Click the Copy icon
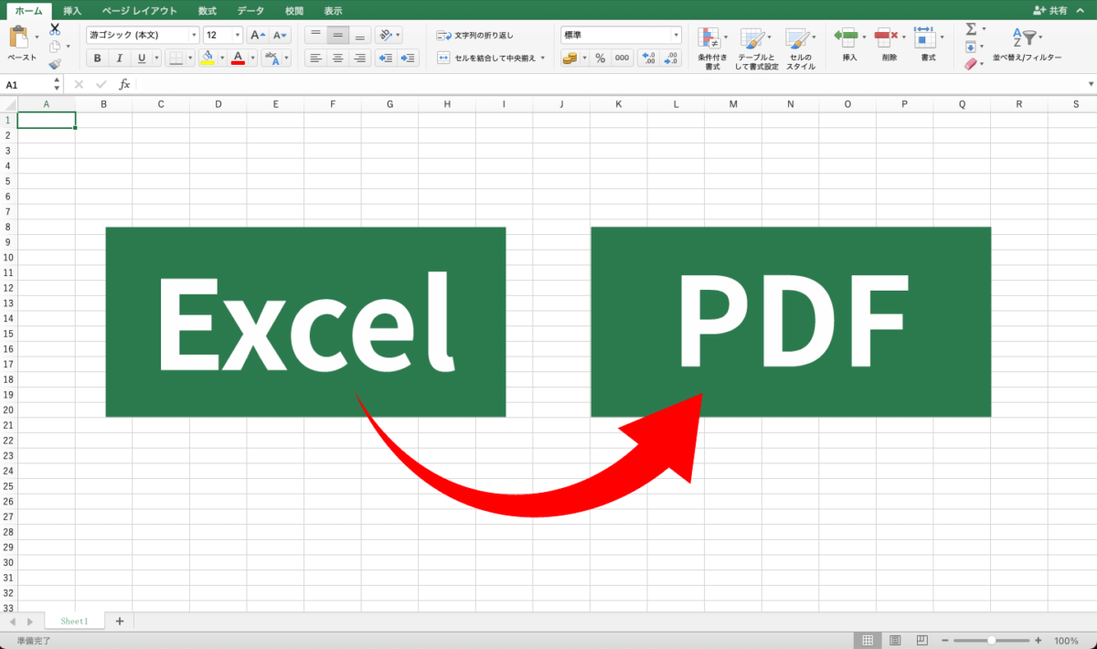1097x649 pixels. pos(55,47)
